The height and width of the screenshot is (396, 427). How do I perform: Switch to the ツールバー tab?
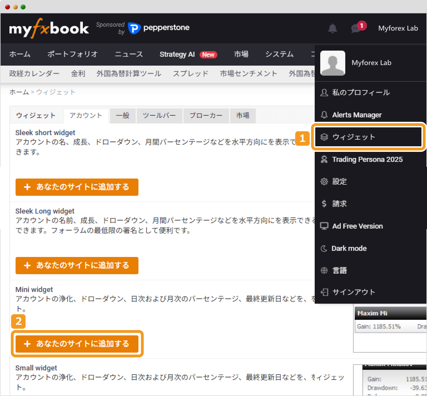159,115
